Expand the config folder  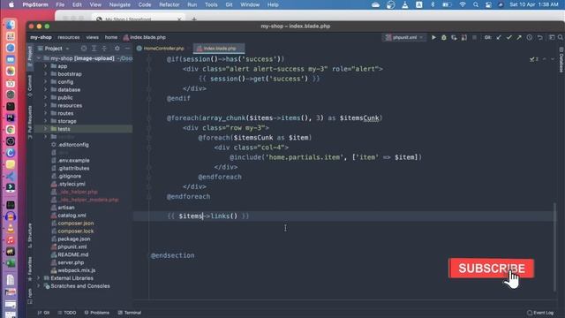[x=46, y=82]
